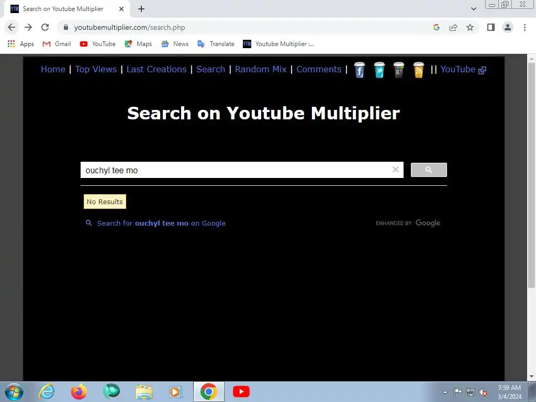The image size is (536, 402).
Task: Open the Apps bookmark
Action: click(x=21, y=44)
